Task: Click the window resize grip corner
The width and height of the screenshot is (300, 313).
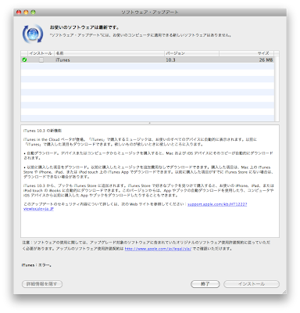Action: pyautogui.click(x=284, y=292)
